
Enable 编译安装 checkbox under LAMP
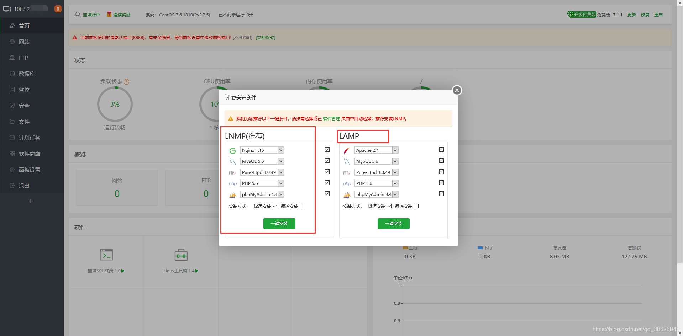(x=416, y=206)
